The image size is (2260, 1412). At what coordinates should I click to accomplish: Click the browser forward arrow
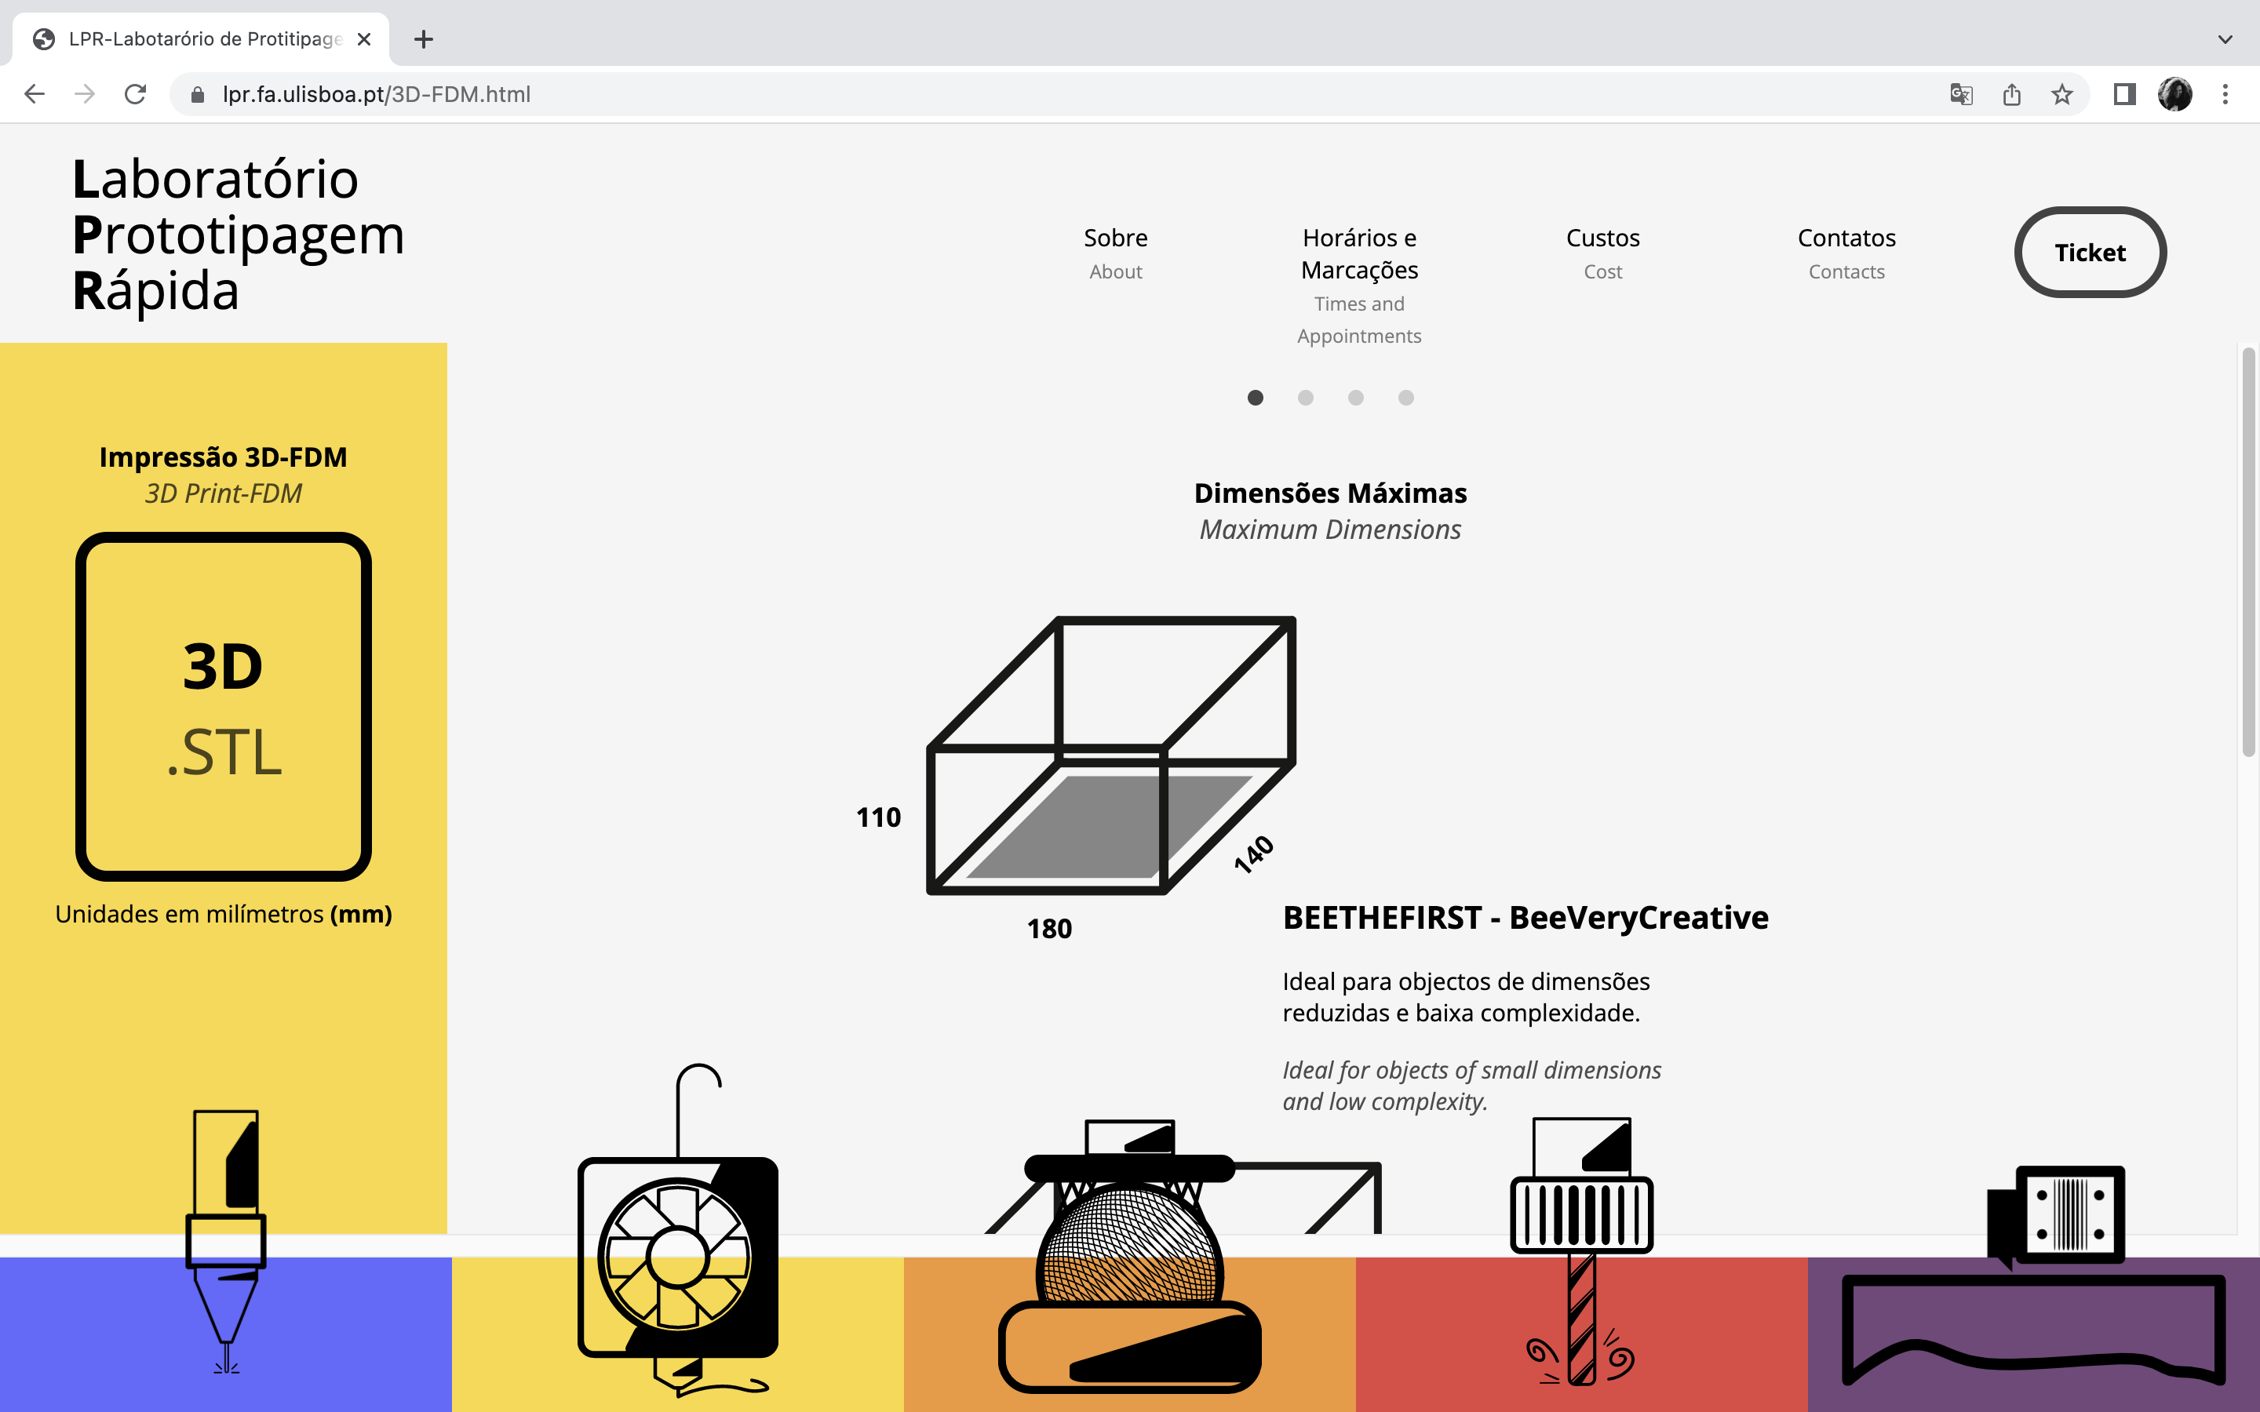(x=85, y=94)
